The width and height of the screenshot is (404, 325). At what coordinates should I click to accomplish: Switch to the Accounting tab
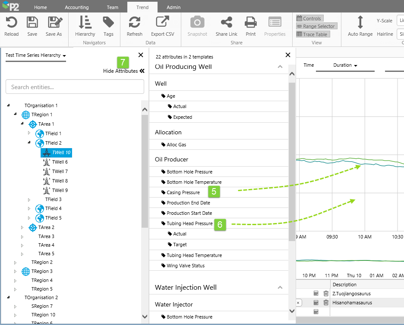[76, 7]
